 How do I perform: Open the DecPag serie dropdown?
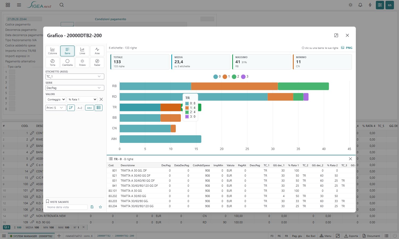point(75,88)
